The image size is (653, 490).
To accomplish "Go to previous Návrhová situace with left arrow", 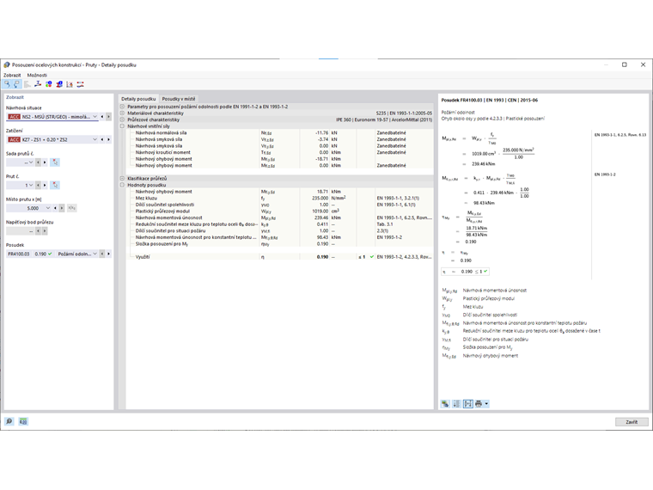I will pos(102,117).
